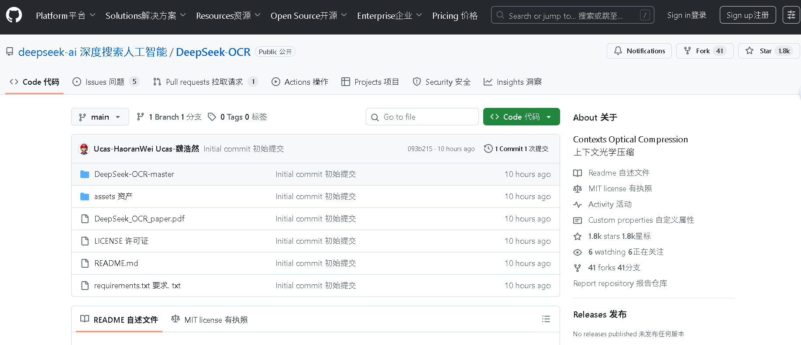This screenshot has height=345, width=801.
Task: Click the fork icon beside 41 forks
Action: tap(578, 268)
